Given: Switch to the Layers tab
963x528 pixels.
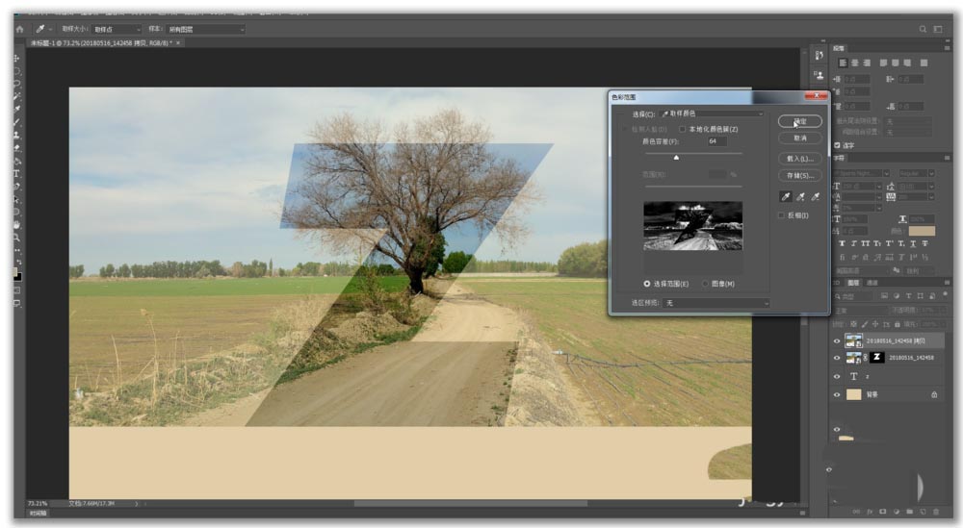Looking at the screenshot, I should (853, 283).
